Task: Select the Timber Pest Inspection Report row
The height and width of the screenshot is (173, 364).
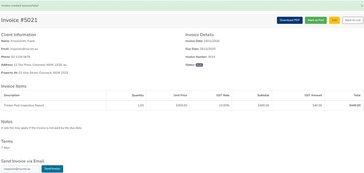Action: pos(24,105)
